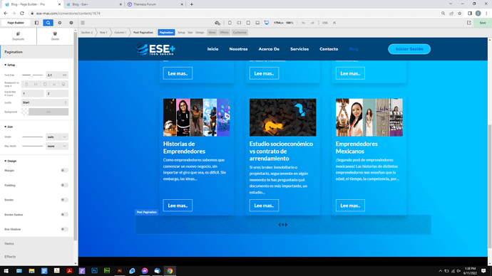Click the Iniciar Sesión button
Viewport: 492px width, 276px height.
pos(409,49)
